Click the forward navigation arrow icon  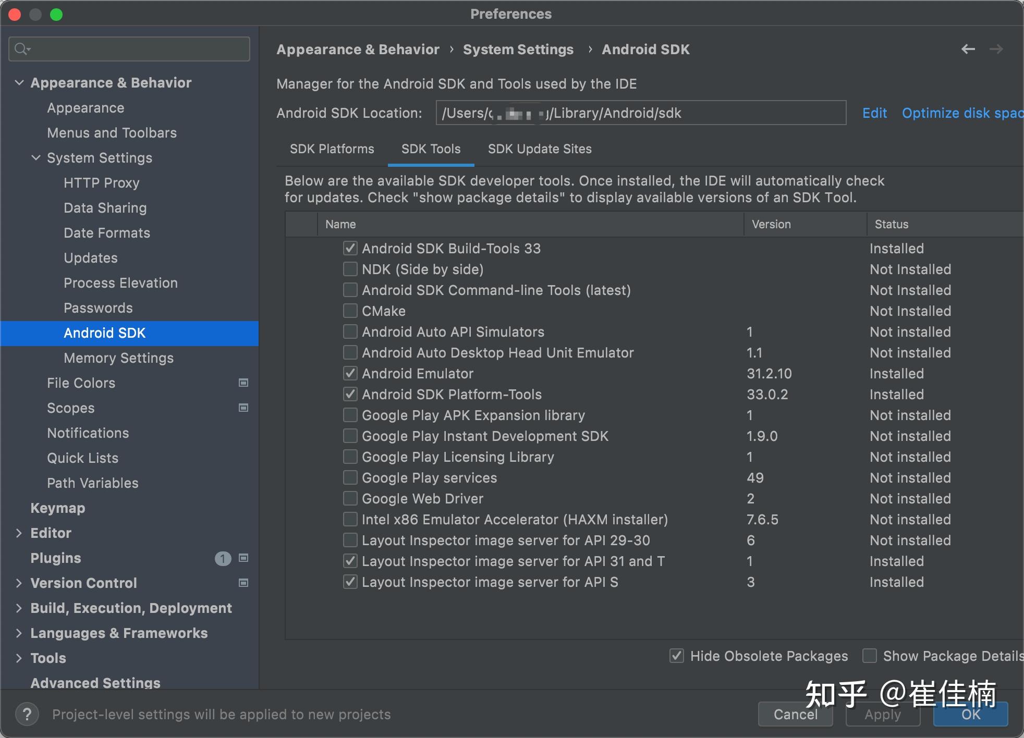coord(996,49)
